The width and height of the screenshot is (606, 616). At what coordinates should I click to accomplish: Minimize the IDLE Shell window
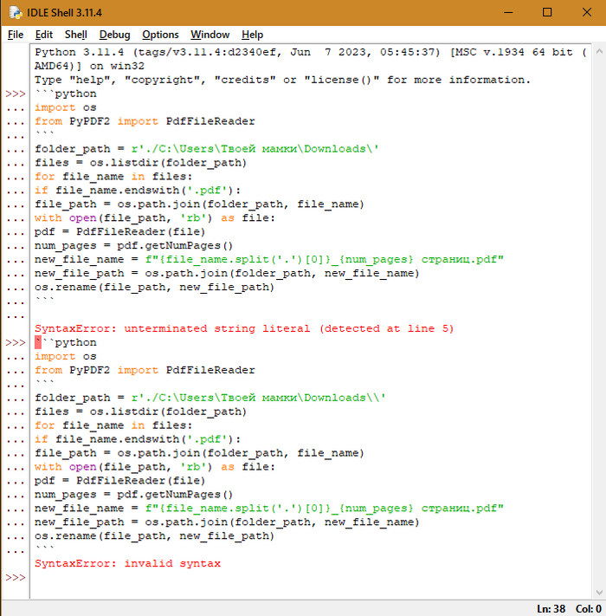click(x=508, y=13)
